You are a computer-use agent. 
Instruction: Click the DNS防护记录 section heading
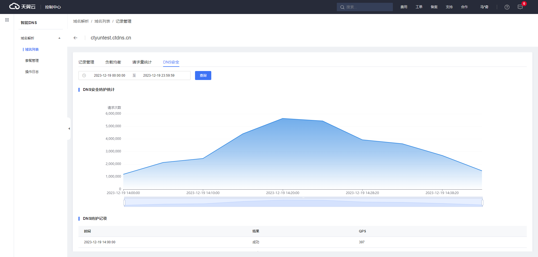pos(95,218)
